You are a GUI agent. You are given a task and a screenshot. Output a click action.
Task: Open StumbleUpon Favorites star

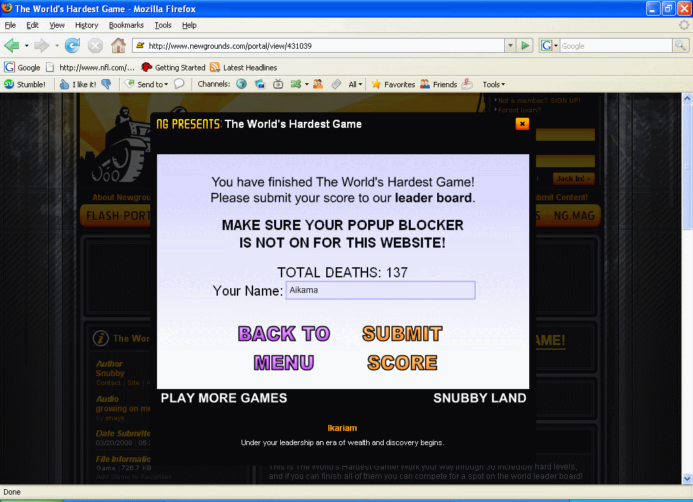point(393,85)
